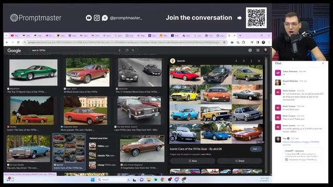Image resolution: width=333 pixels, height=187 pixels.
Task: Go to Google home via the logo
Action: (x=14, y=50)
